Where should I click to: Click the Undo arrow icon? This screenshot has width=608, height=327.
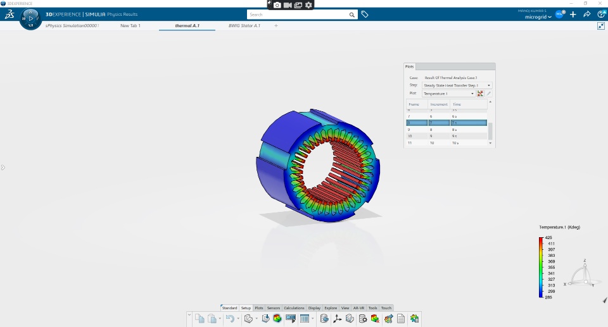230,319
